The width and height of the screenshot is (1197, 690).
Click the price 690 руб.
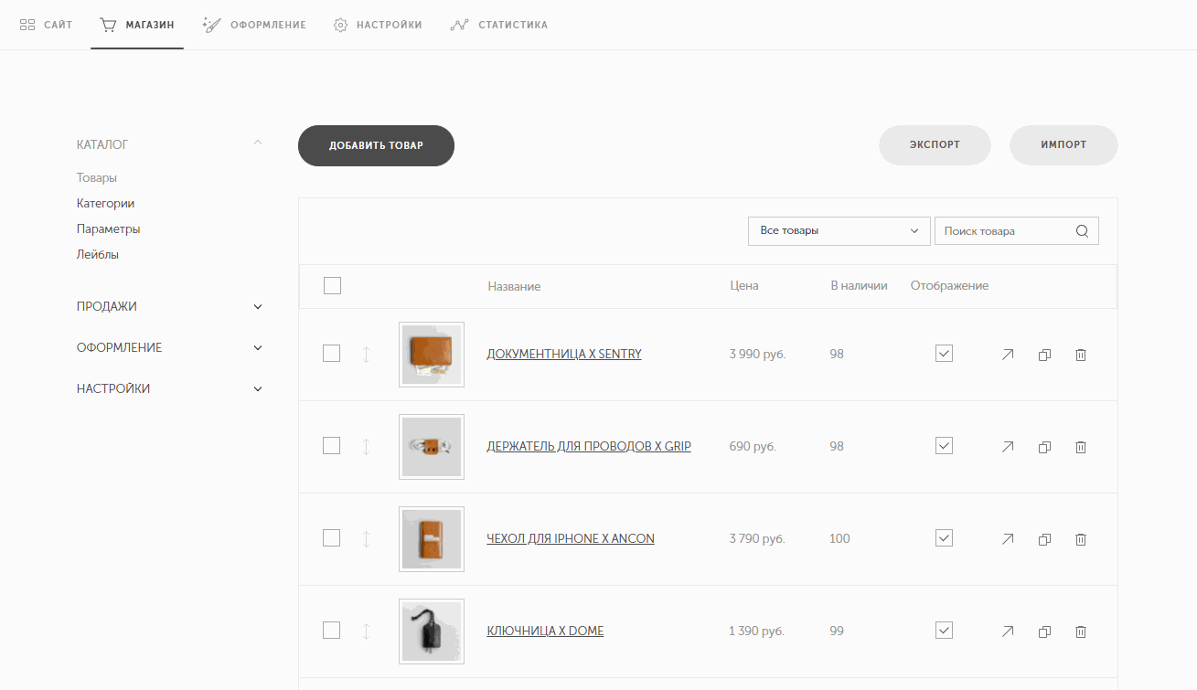(x=753, y=447)
